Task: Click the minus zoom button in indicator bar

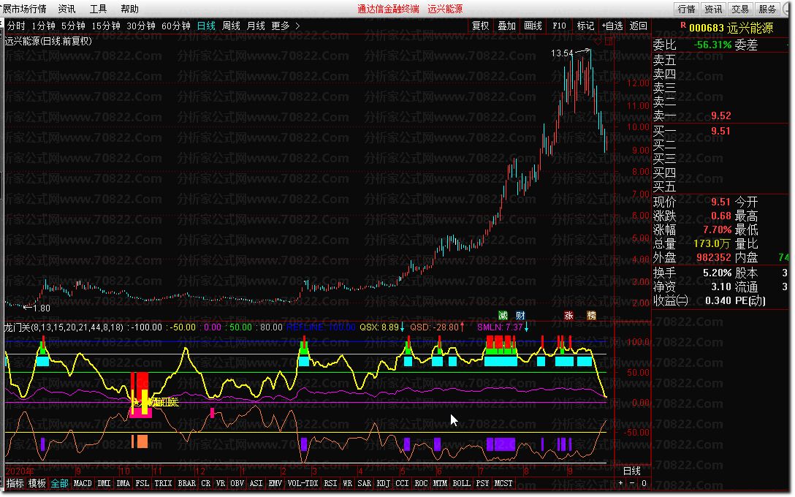Action: 632,483
